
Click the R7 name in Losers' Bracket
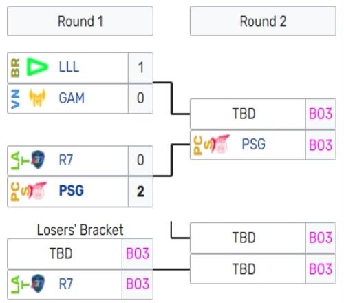(66, 284)
